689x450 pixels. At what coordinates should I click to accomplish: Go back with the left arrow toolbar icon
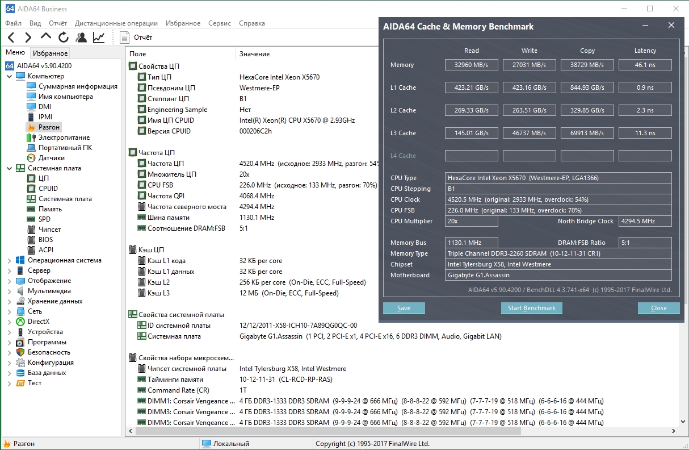coord(12,37)
